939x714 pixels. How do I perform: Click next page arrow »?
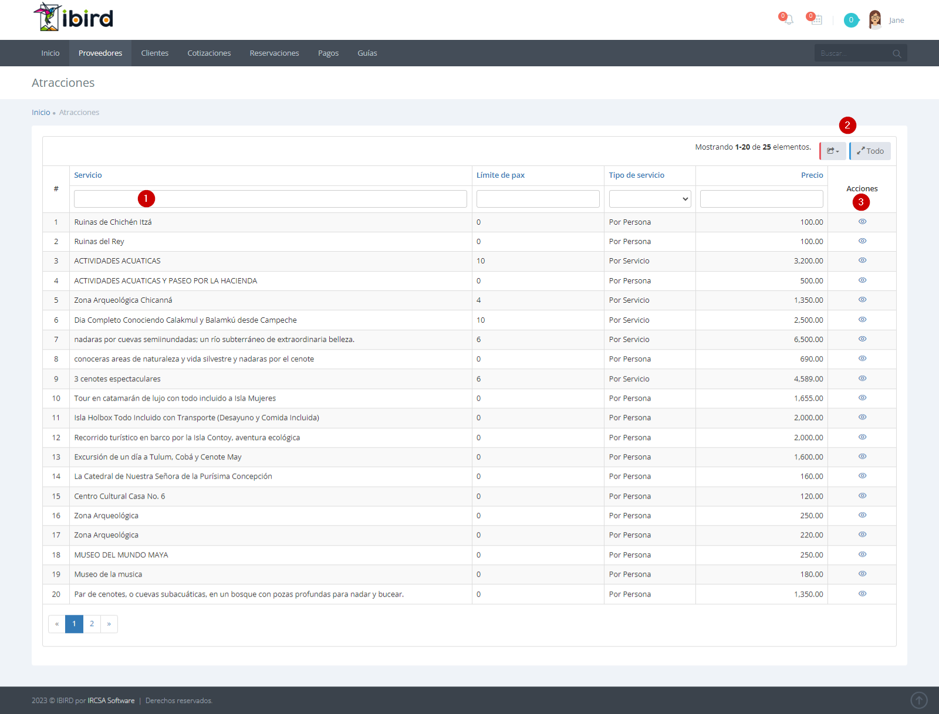[109, 624]
